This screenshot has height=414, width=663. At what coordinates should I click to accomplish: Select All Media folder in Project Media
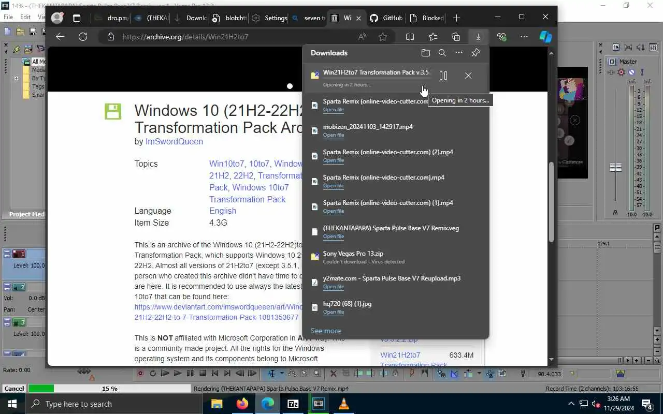click(x=34, y=62)
